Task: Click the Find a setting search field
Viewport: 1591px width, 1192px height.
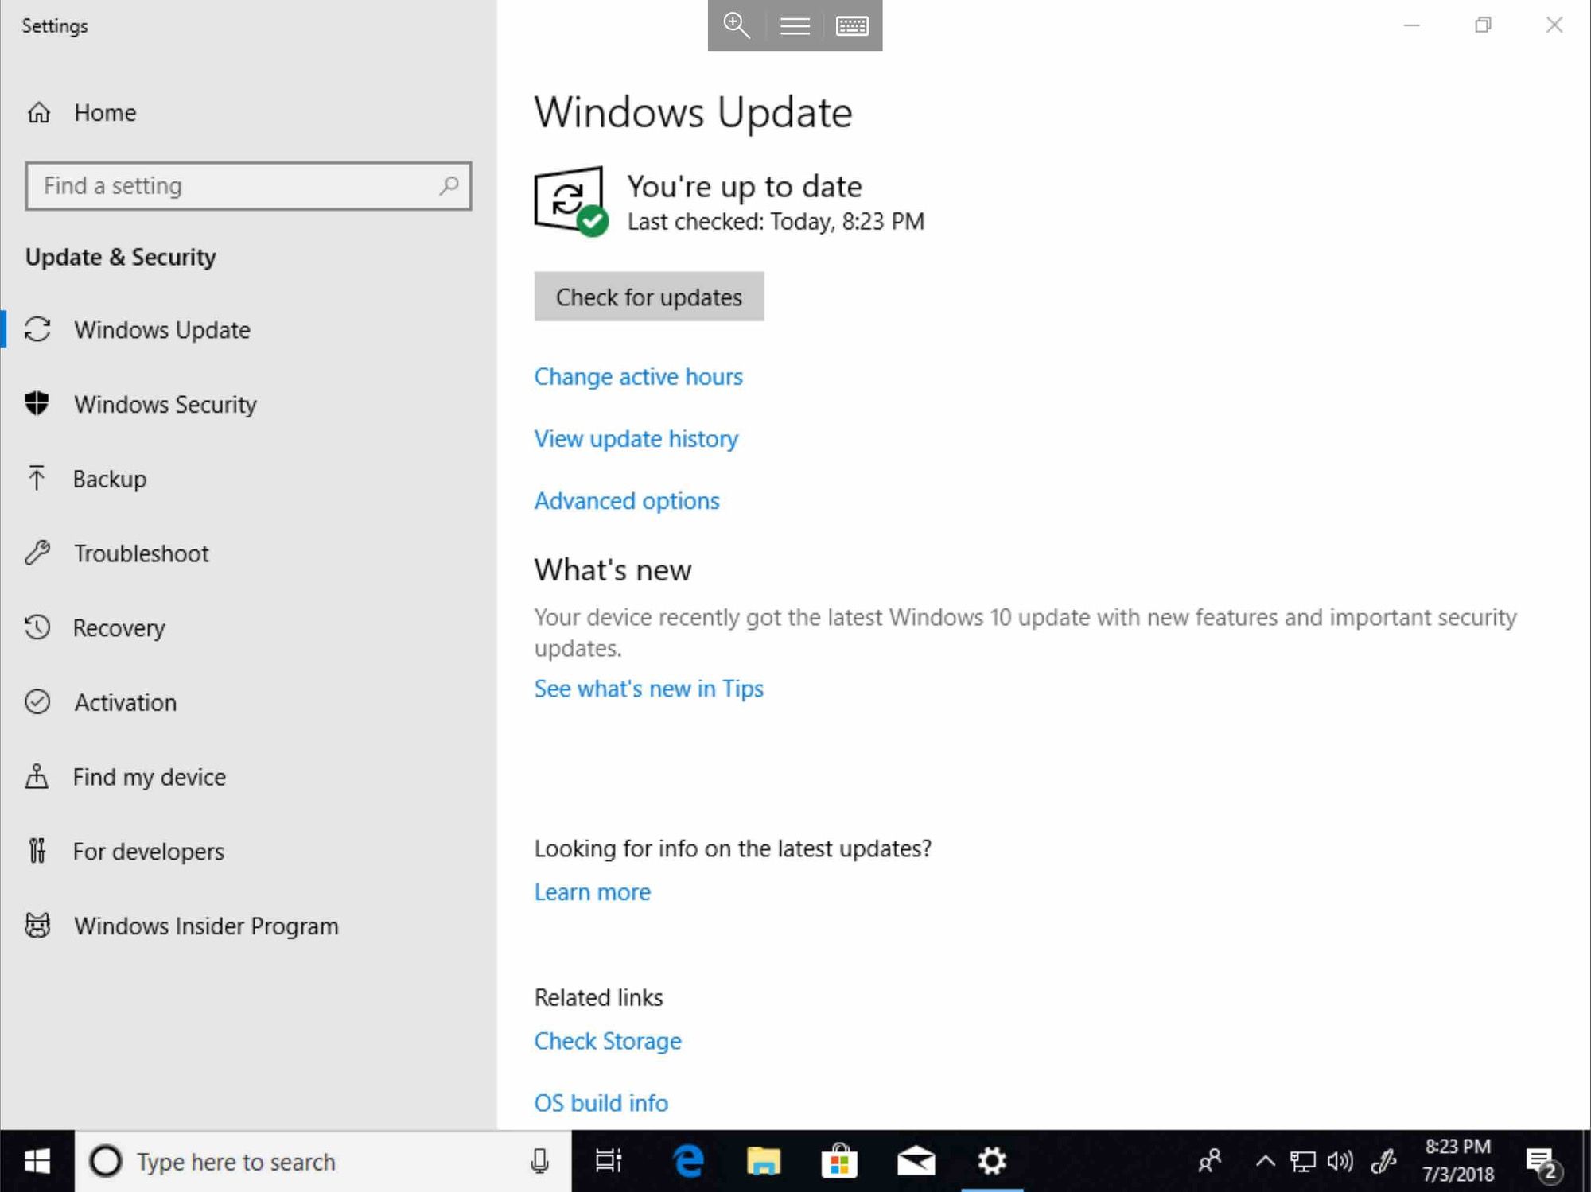Action: tap(248, 186)
